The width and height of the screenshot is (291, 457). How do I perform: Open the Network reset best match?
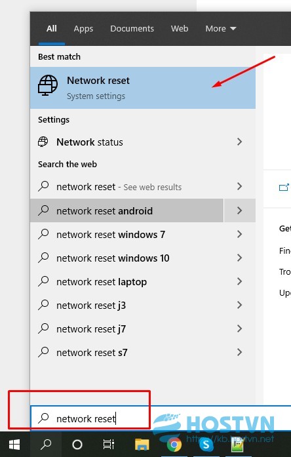pos(143,88)
